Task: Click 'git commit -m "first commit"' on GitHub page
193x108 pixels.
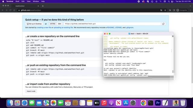Action: click(40, 48)
